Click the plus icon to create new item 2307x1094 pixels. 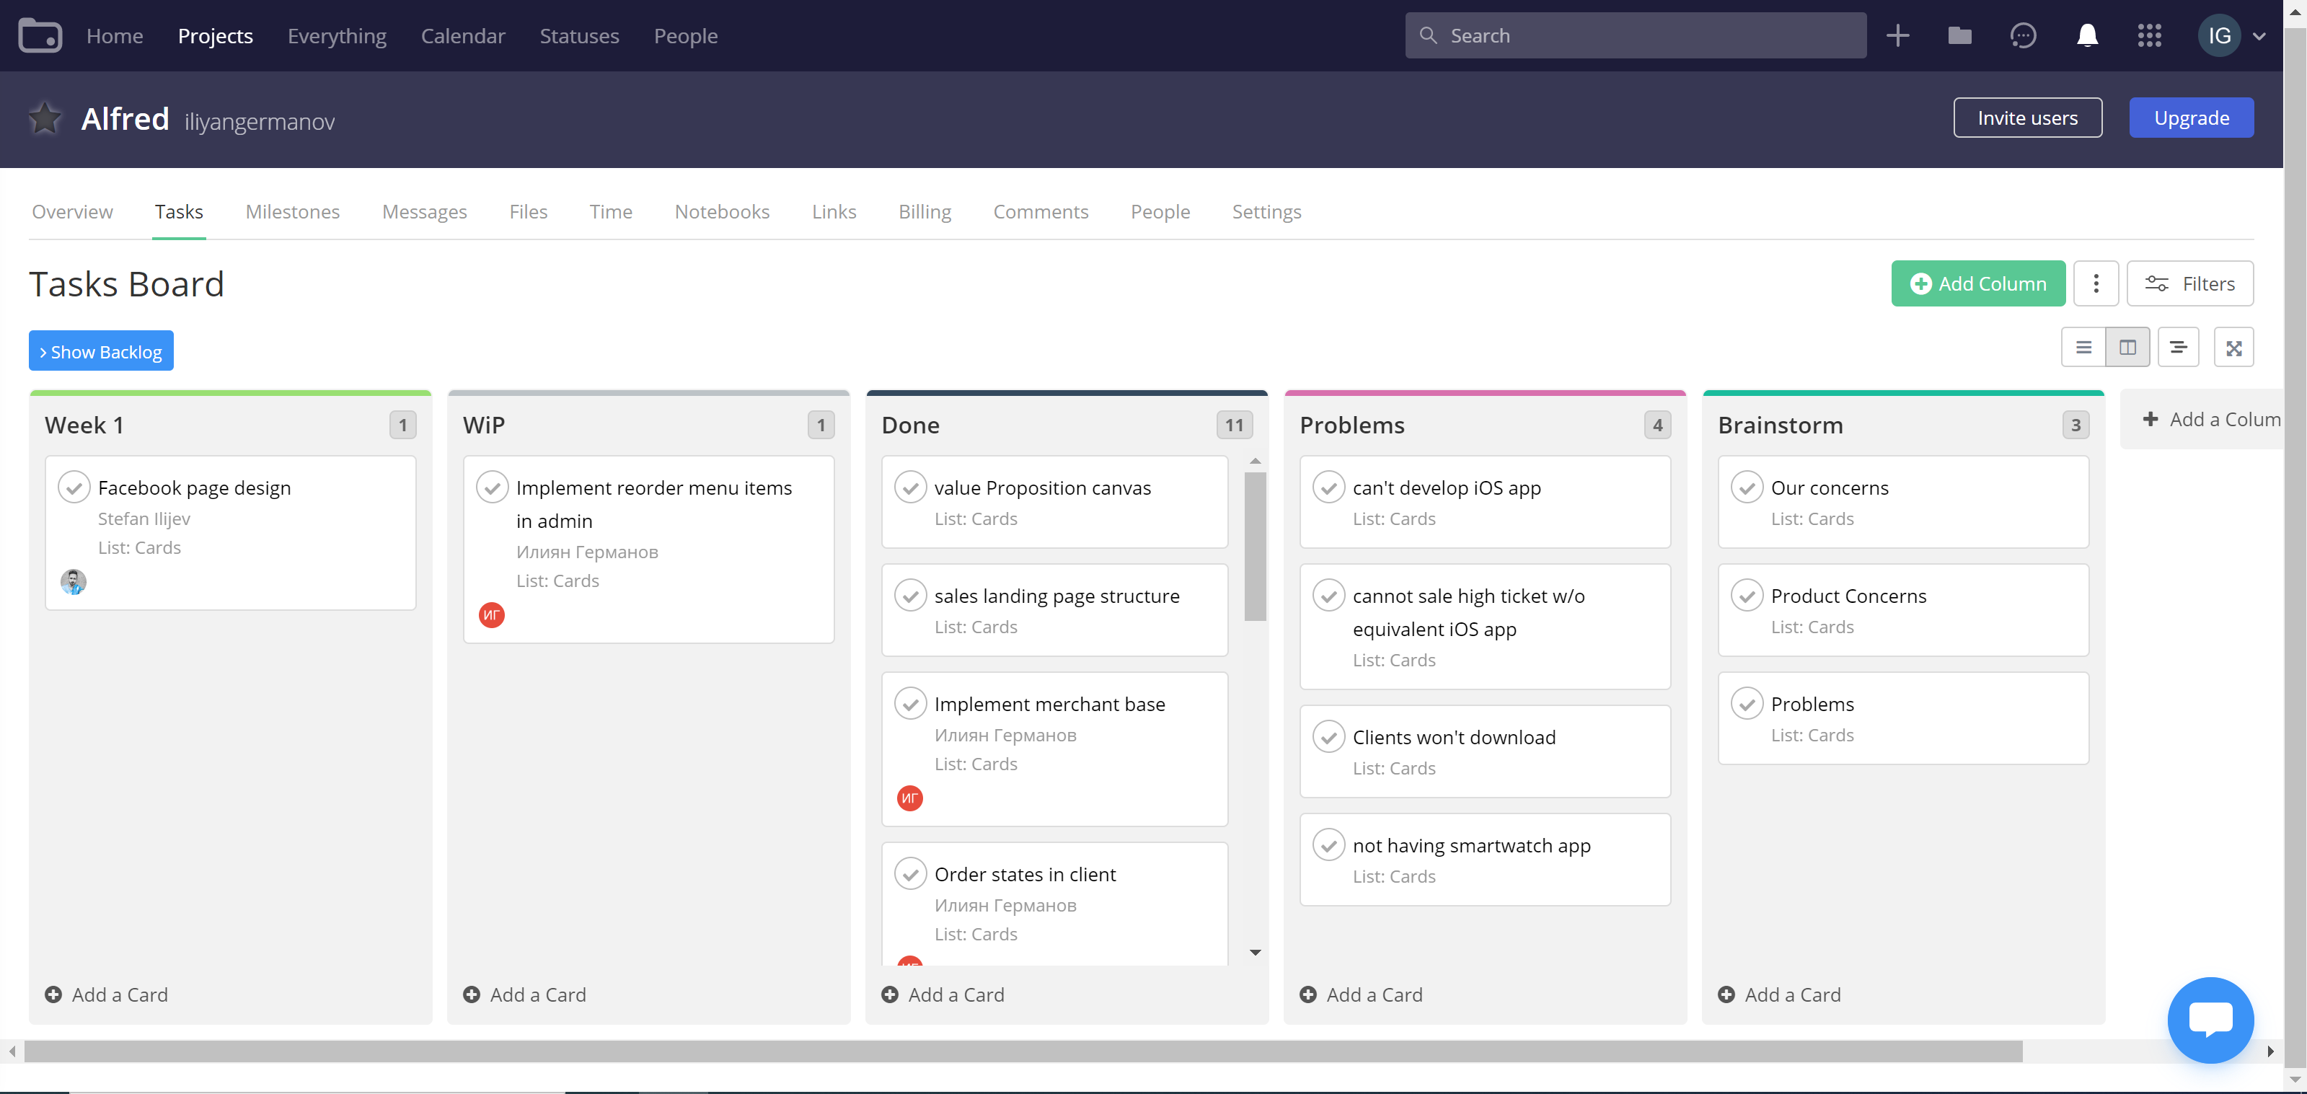pyautogui.click(x=1897, y=35)
